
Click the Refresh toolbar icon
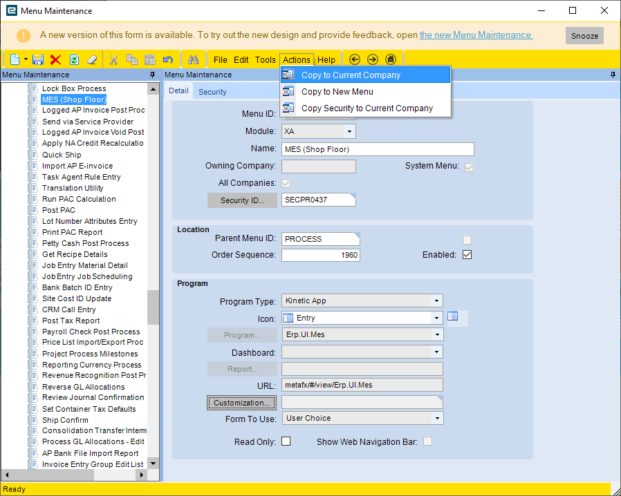tap(74, 59)
